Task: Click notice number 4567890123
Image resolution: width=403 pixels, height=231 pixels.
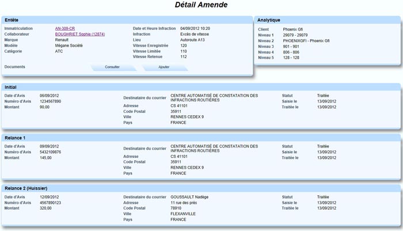Action: point(50,202)
